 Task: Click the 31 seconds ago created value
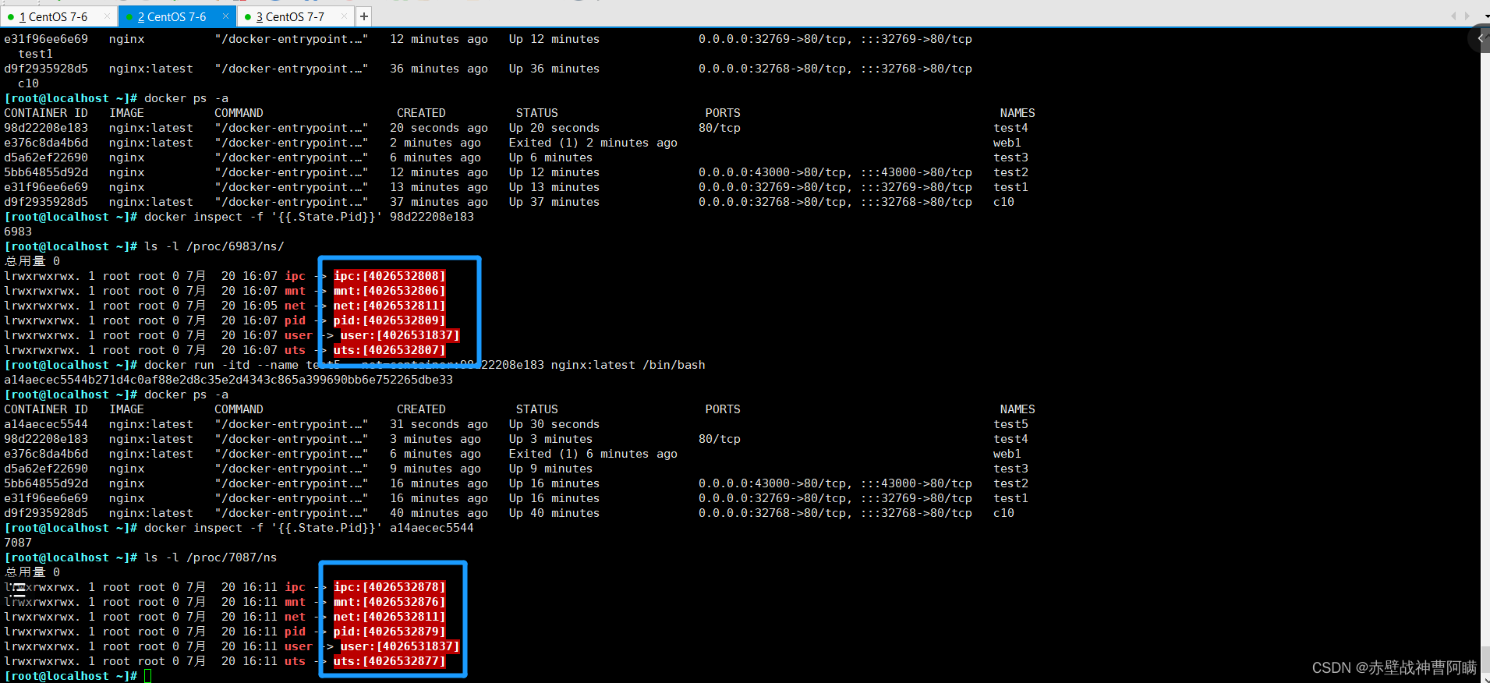coord(439,424)
